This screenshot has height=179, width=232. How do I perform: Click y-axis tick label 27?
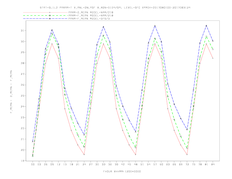pyautogui.click(x=22, y=74)
